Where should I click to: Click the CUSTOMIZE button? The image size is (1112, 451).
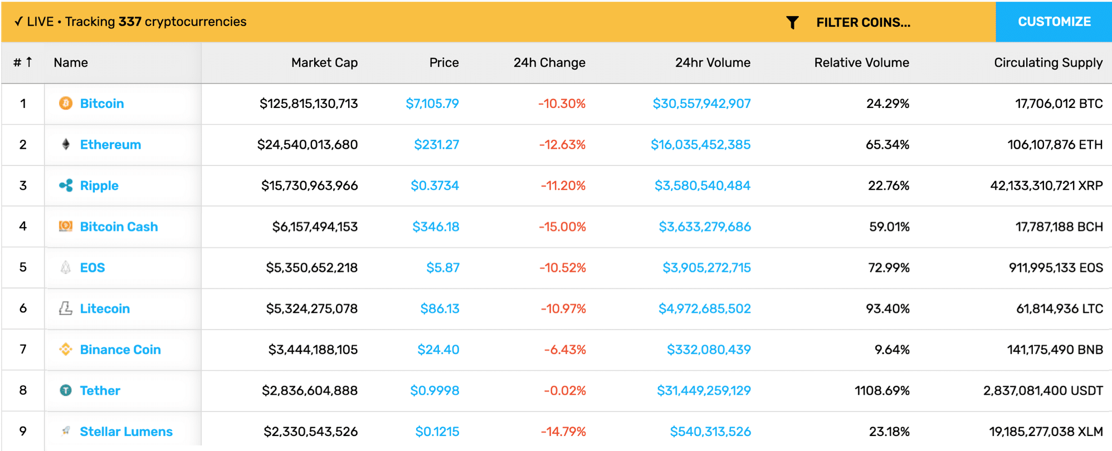[1054, 22]
